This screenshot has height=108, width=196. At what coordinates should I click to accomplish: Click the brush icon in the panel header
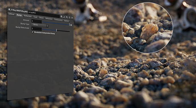(64, 17)
